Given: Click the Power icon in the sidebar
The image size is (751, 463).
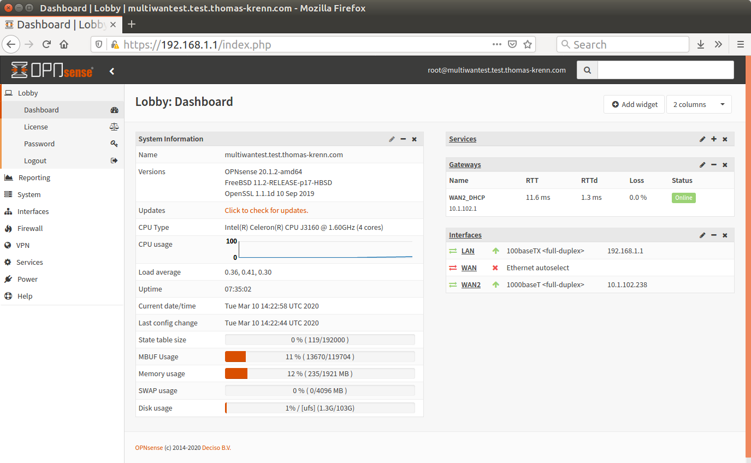Looking at the screenshot, I should [x=8, y=279].
